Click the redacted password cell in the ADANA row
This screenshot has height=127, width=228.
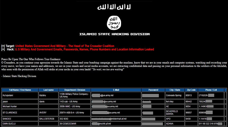coord(153,124)
